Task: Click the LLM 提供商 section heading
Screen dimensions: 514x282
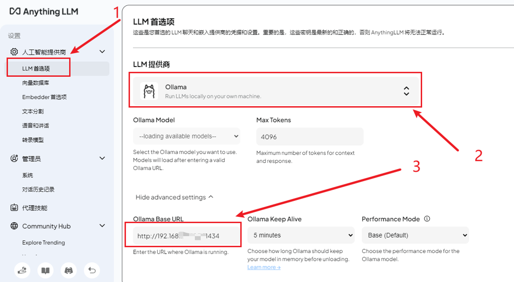Action: click(x=151, y=65)
